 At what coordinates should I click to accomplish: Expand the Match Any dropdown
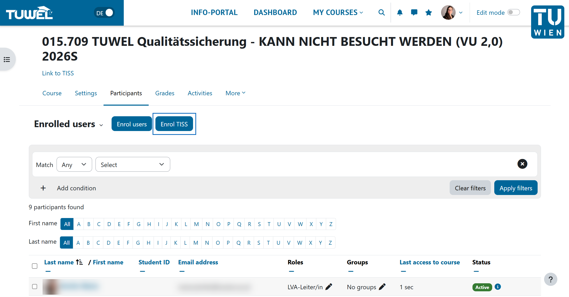pyautogui.click(x=74, y=164)
